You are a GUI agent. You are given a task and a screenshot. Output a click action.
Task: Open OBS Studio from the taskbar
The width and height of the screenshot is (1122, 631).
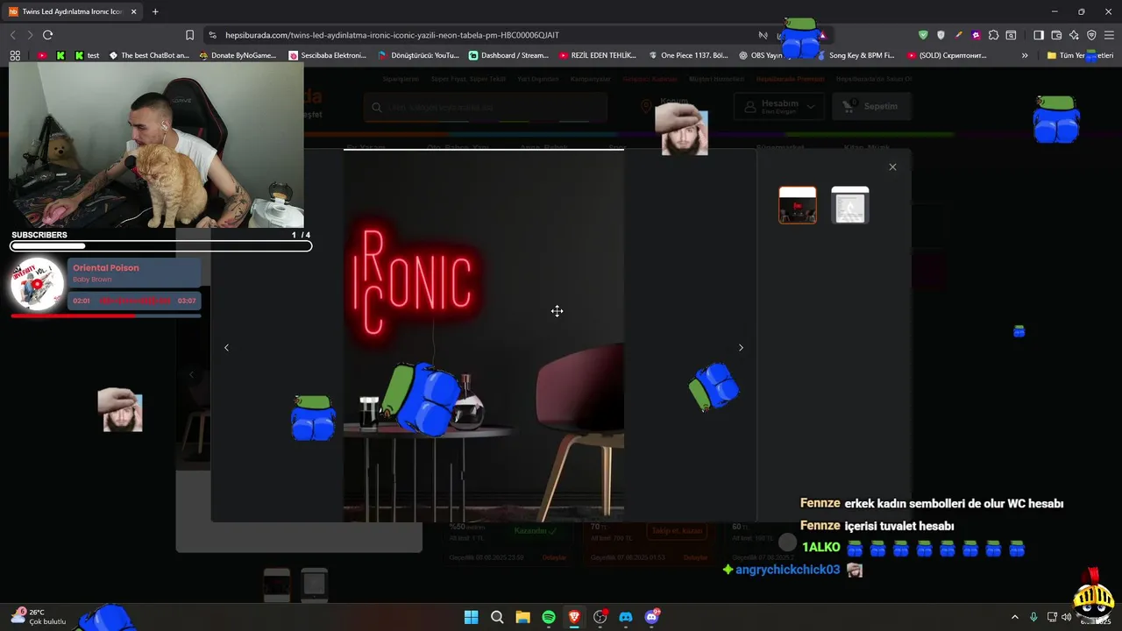(x=600, y=617)
